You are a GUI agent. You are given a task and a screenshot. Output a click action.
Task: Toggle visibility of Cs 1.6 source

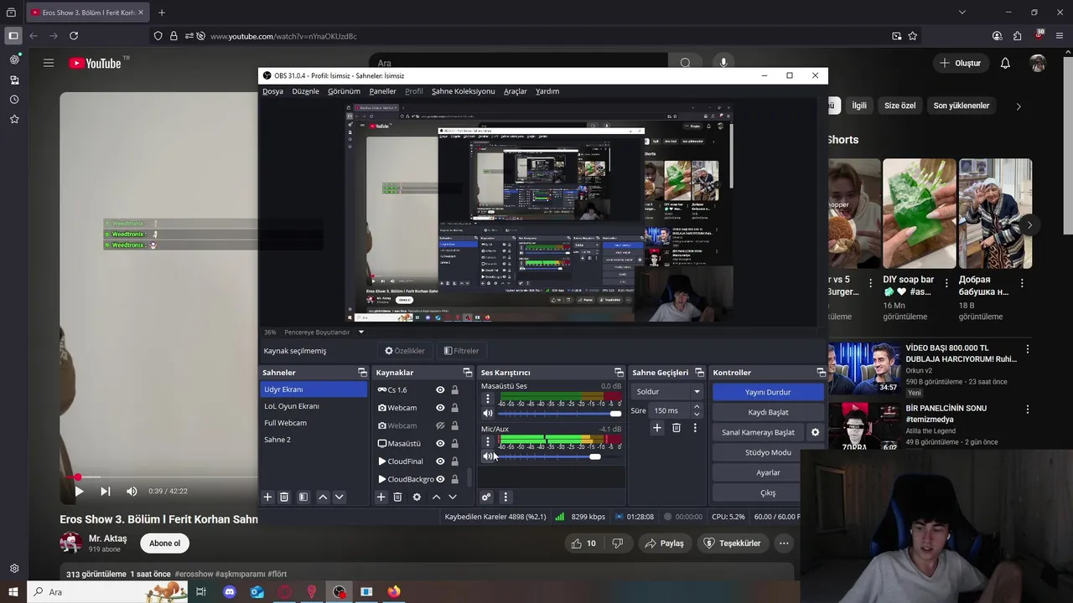coord(440,389)
